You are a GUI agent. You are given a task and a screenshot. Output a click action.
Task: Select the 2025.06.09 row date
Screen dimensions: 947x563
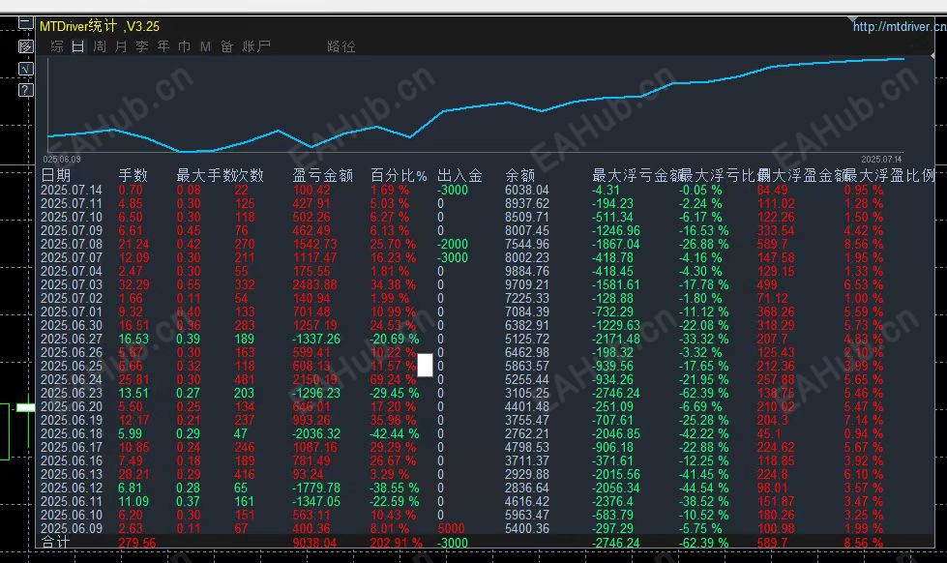[72, 528]
